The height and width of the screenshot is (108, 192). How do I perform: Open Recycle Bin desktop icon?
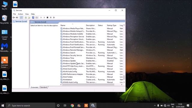(4, 19)
